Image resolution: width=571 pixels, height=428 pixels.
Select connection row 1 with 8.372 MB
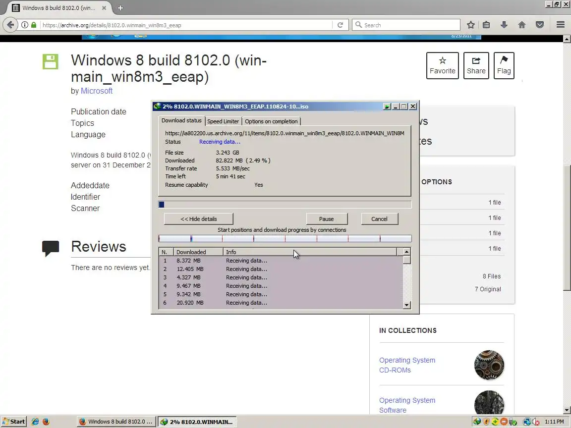[x=281, y=261]
